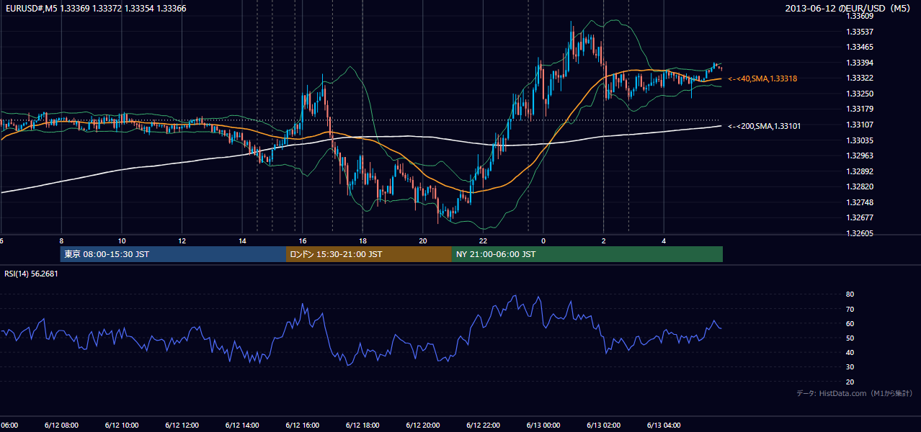The image size is (921, 432).
Task: Click RSI scale level 30
Action: pyautogui.click(x=850, y=367)
